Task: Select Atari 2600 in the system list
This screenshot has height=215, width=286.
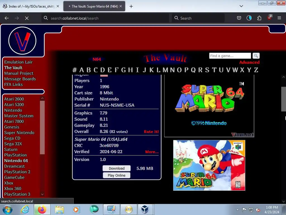Action: tap(14, 99)
